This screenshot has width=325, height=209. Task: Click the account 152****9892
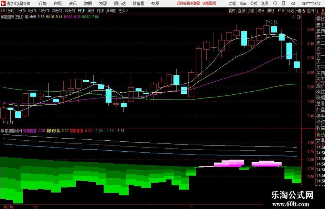click(x=311, y=3)
